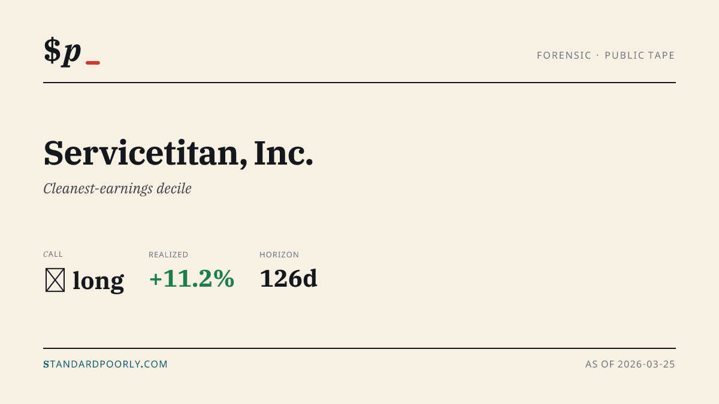The height and width of the screenshot is (404, 719).
Task: Click the crossed box icon beside long
Action: [55, 280]
